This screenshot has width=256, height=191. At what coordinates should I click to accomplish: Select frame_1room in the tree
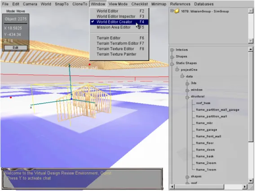[x=206, y=169]
